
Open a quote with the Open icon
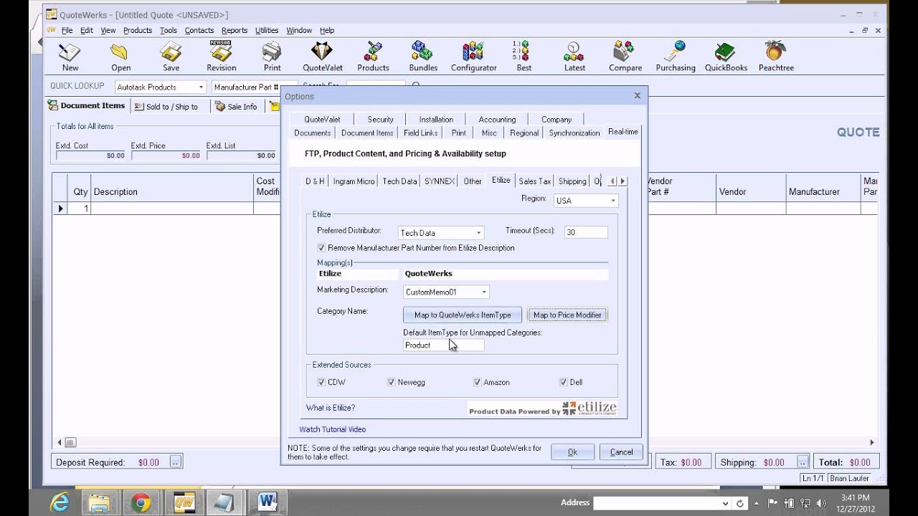click(120, 57)
